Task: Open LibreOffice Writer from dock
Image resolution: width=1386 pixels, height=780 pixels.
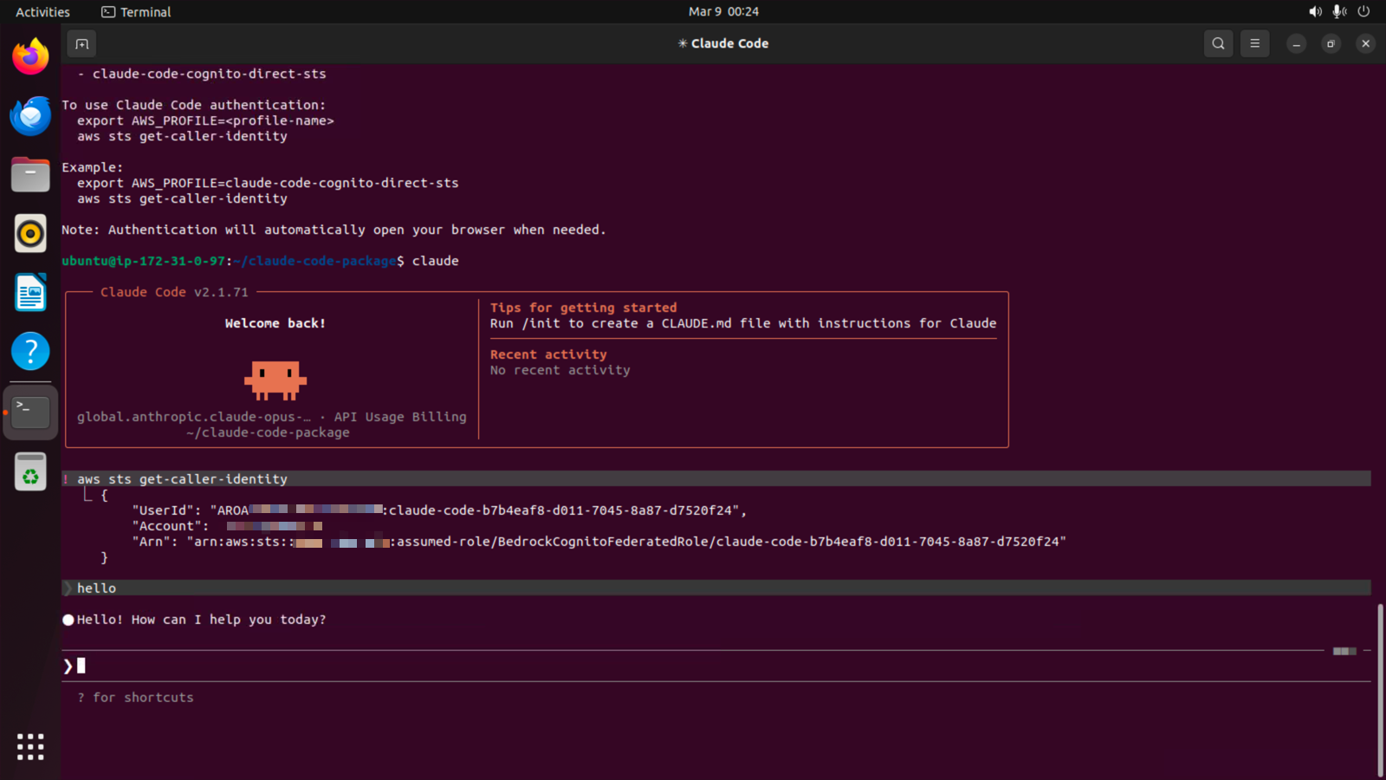Action: pos(30,293)
